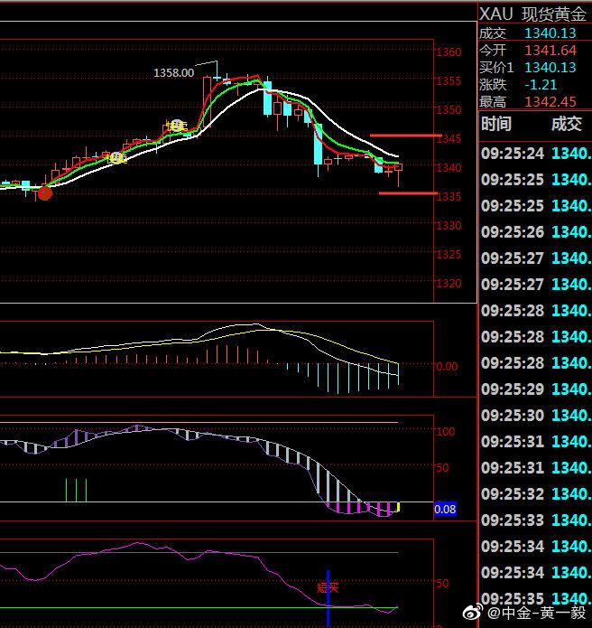The height and width of the screenshot is (628, 592).
Task: Click the 今开 value 1341.64
Action: click(550, 50)
